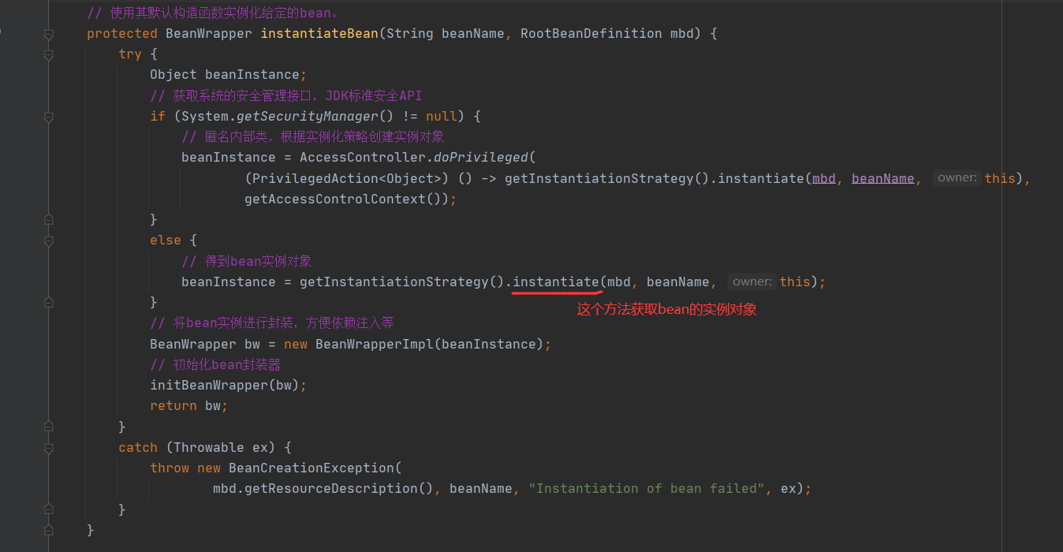
Task: Click fold end marker on the last closing brace line
Action: 49,530
